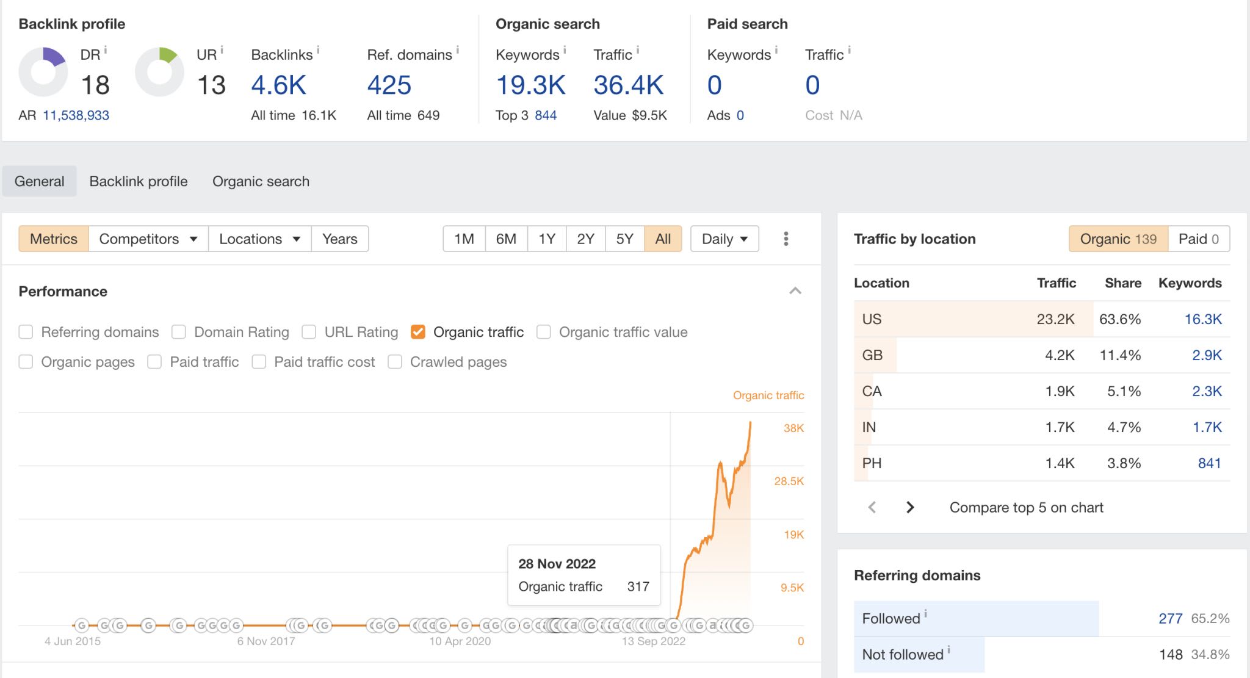Viewport: 1250px width, 678px height.
Task: Go to previous traffic locations page
Action: (x=872, y=507)
